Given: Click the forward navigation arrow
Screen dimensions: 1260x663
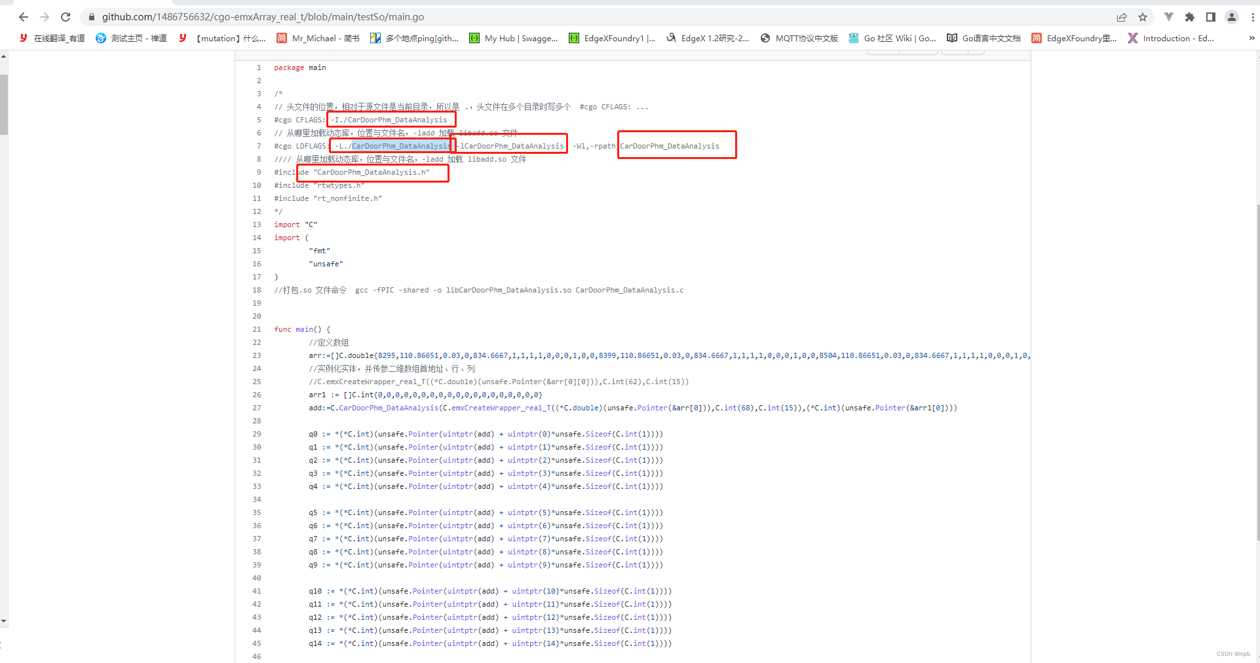Looking at the screenshot, I should click(44, 17).
